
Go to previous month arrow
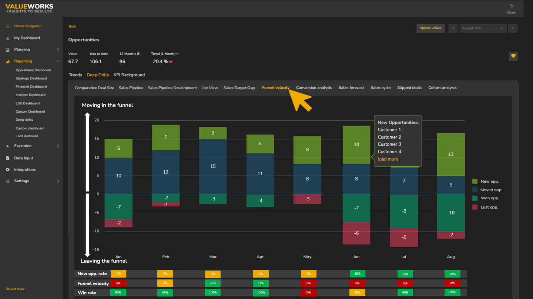[x=453, y=28]
